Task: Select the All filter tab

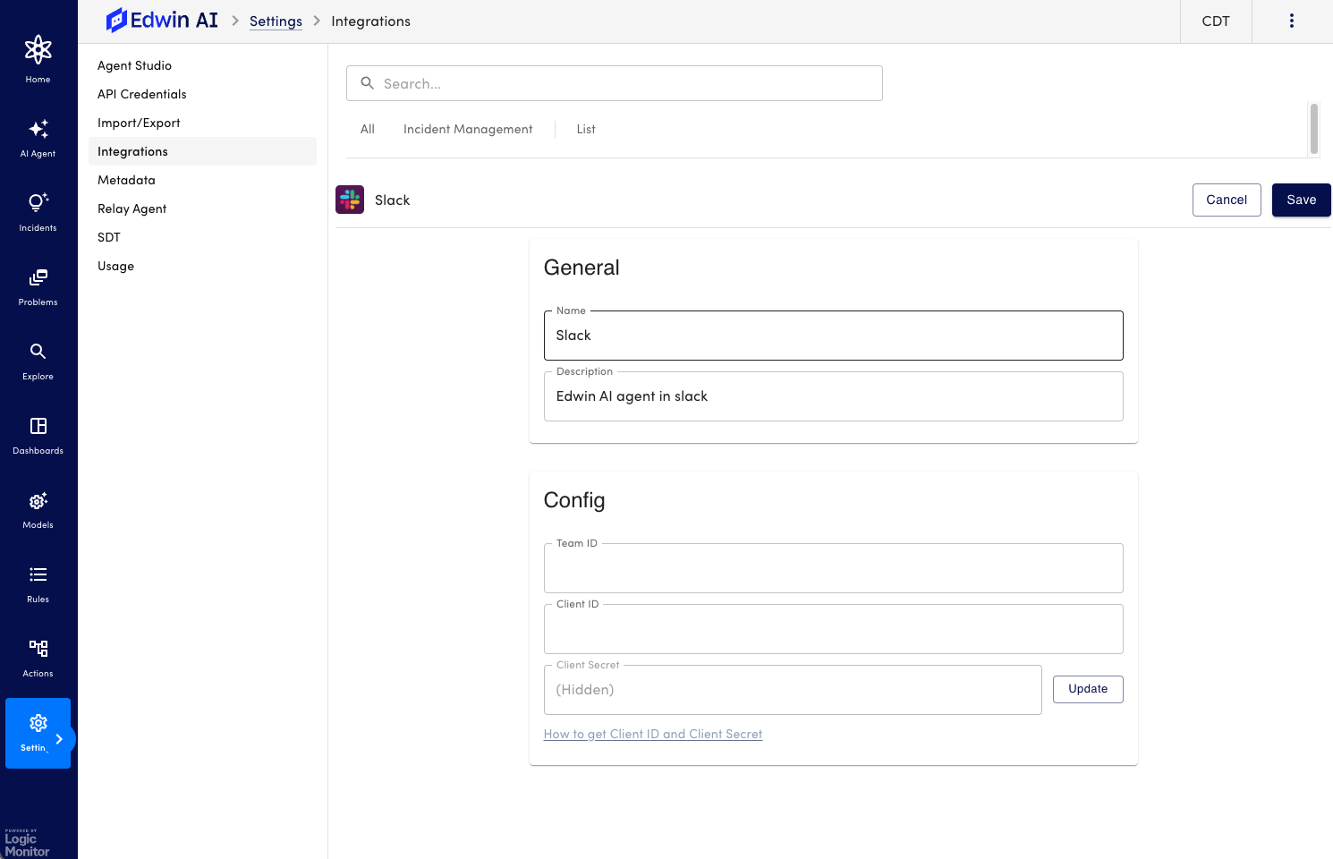Action: tap(368, 129)
